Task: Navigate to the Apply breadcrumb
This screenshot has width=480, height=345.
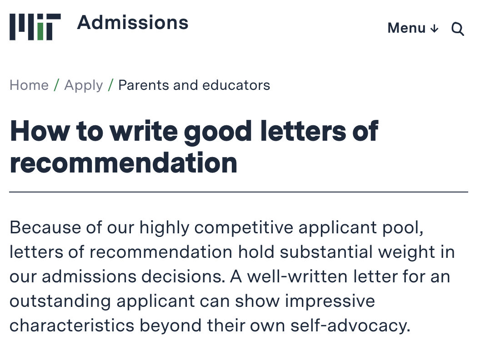Action: 84,85
